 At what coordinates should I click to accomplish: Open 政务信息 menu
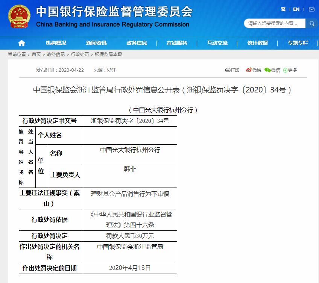click(137, 43)
